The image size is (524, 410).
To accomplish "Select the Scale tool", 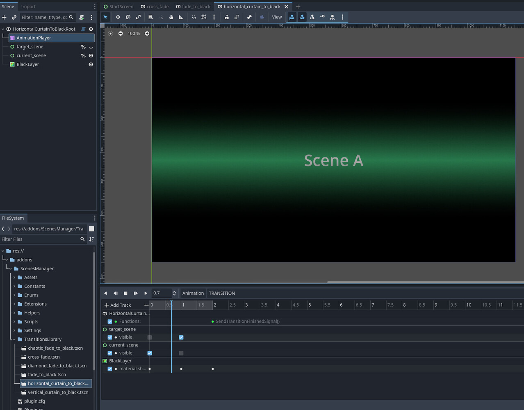I will point(138,17).
